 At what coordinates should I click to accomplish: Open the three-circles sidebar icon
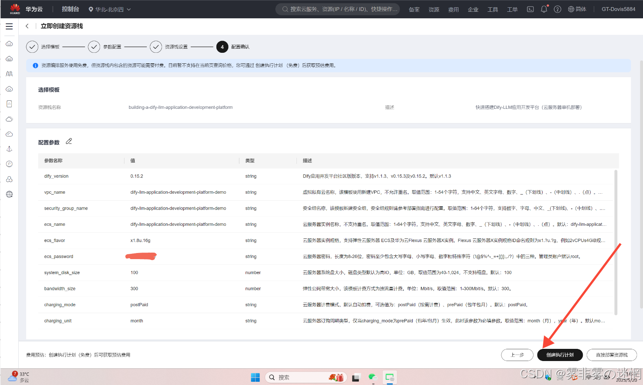9,179
